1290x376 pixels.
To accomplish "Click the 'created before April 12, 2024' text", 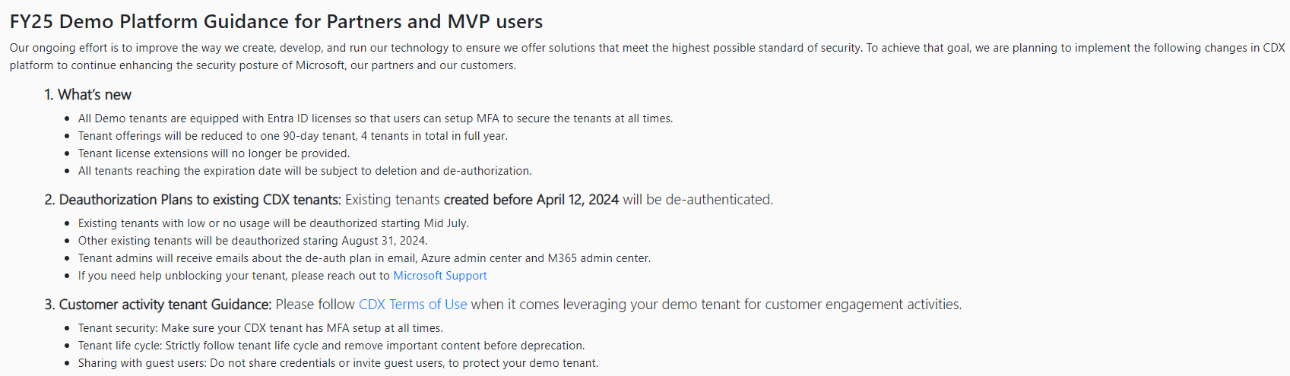I will (531, 200).
